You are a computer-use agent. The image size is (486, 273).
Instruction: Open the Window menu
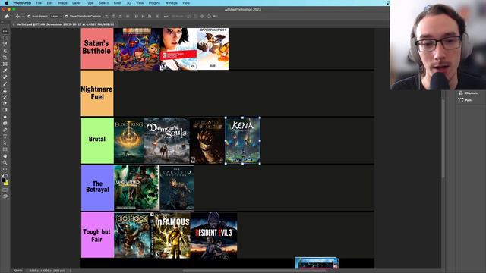171,3
